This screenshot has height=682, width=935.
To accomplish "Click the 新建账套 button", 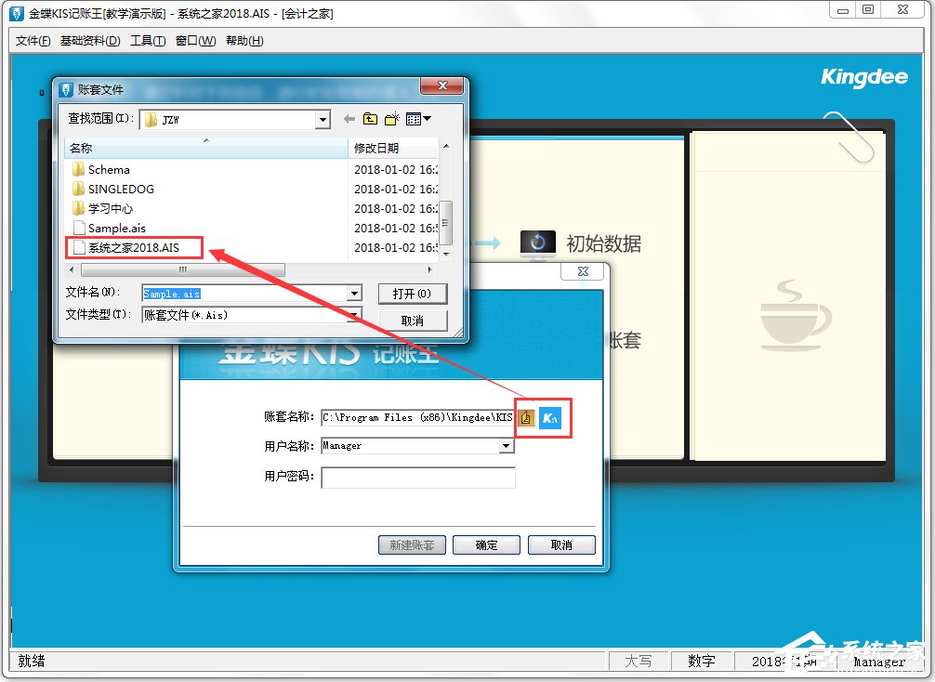I will coord(412,544).
